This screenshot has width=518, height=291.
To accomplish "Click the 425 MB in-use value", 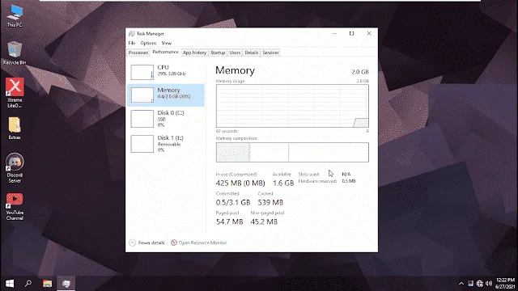I will pos(240,183).
